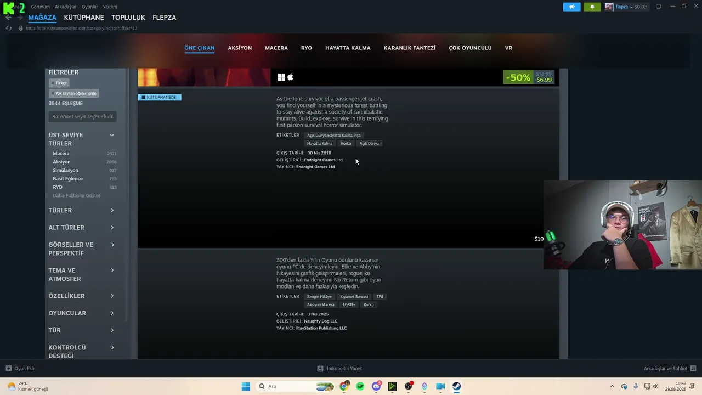Go back with the Steam back arrow
Image resolution: width=702 pixels, height=395 pixels.
(8, 18)
